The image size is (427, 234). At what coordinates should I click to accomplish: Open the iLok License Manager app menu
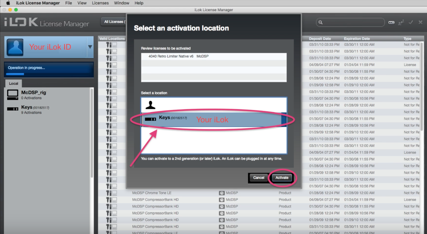pos(38,3)
